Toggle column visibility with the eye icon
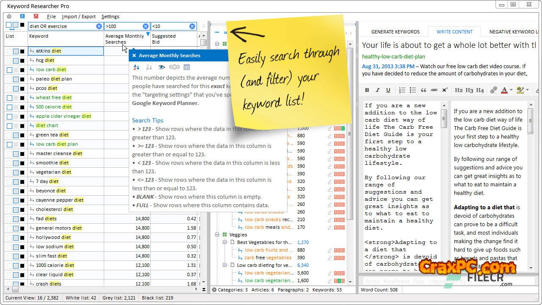Image resolution: width=542 pixels, height=305 pixels. 161,67
